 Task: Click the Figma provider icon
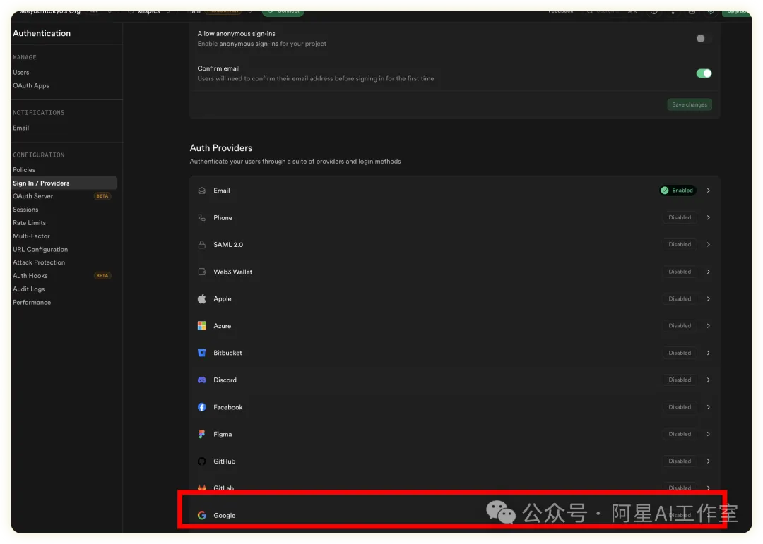(x=201, y=435)
